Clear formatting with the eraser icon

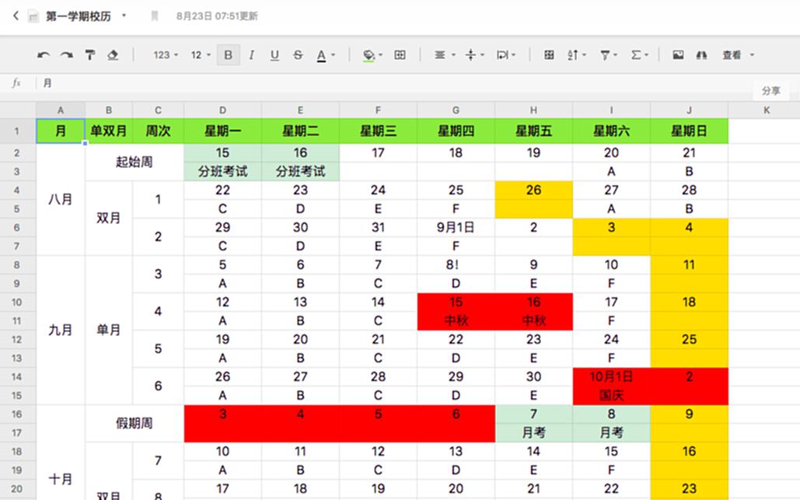[113, 54]
